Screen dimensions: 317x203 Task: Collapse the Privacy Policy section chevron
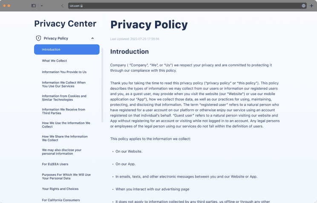tap(92, 38)
